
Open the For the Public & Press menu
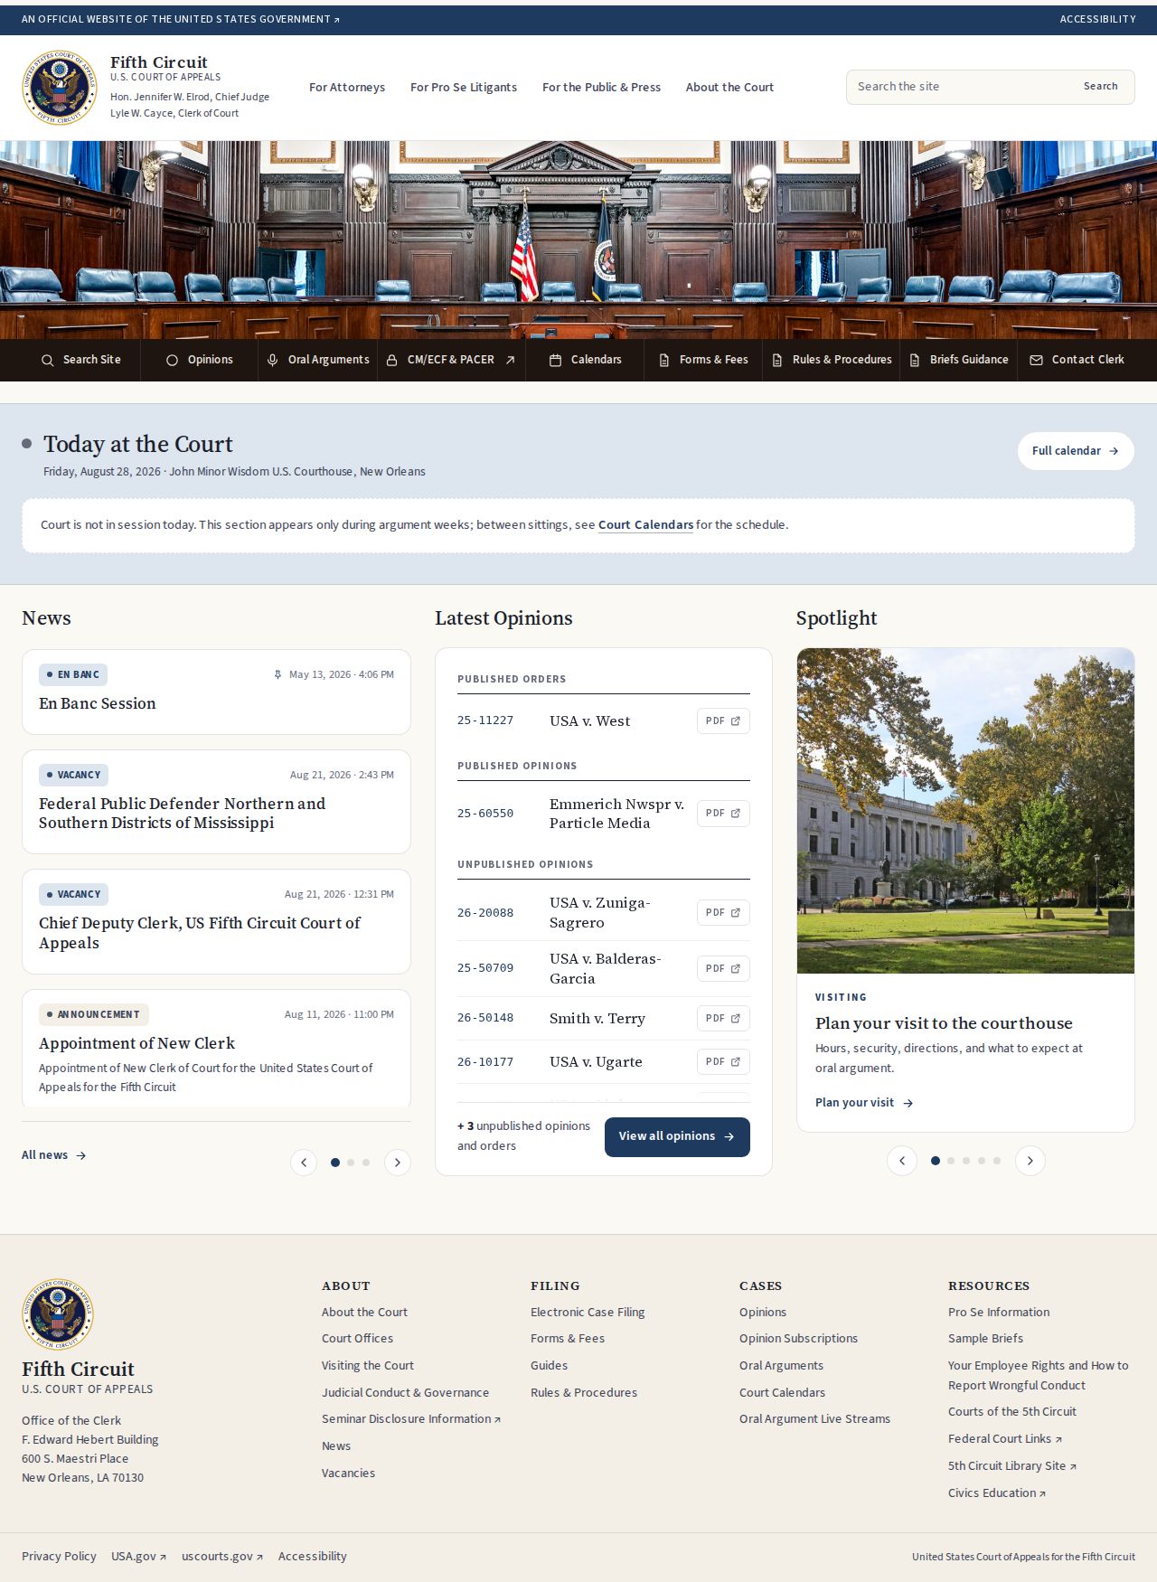[x=601, y=88]
